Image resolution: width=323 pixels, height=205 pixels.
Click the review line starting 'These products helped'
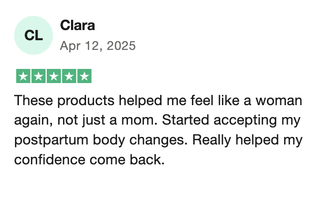(158, 100)
